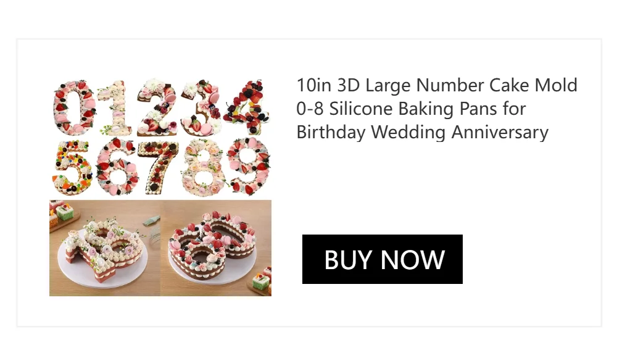Click the berry-topped number 4 cake
This screenshot has height=358, width=617.
[x=247, y=107]
